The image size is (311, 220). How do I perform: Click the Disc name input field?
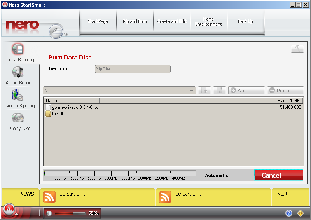click(x=133, y=69)
